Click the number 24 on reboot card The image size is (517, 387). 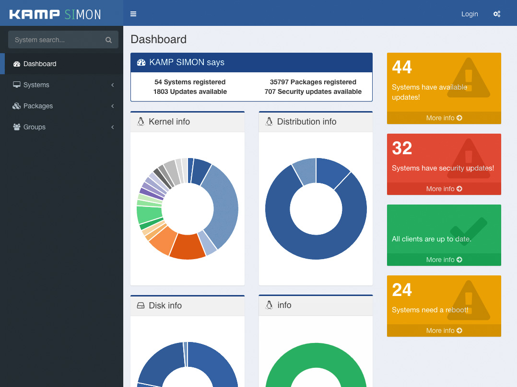point(402,290)
